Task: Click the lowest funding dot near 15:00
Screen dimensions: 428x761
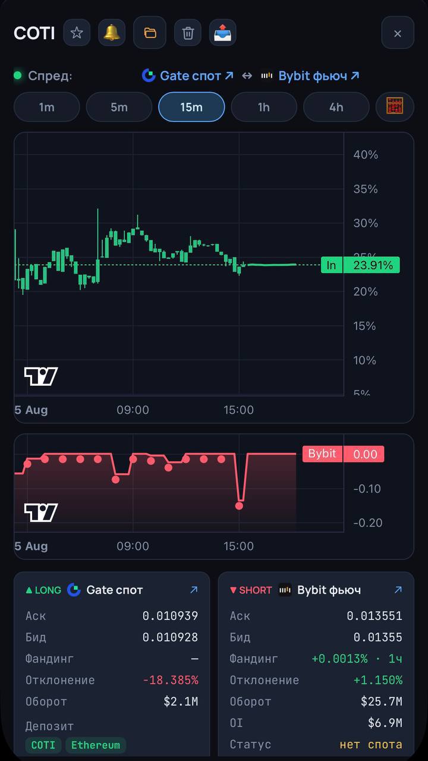Action: pos(239,506)
